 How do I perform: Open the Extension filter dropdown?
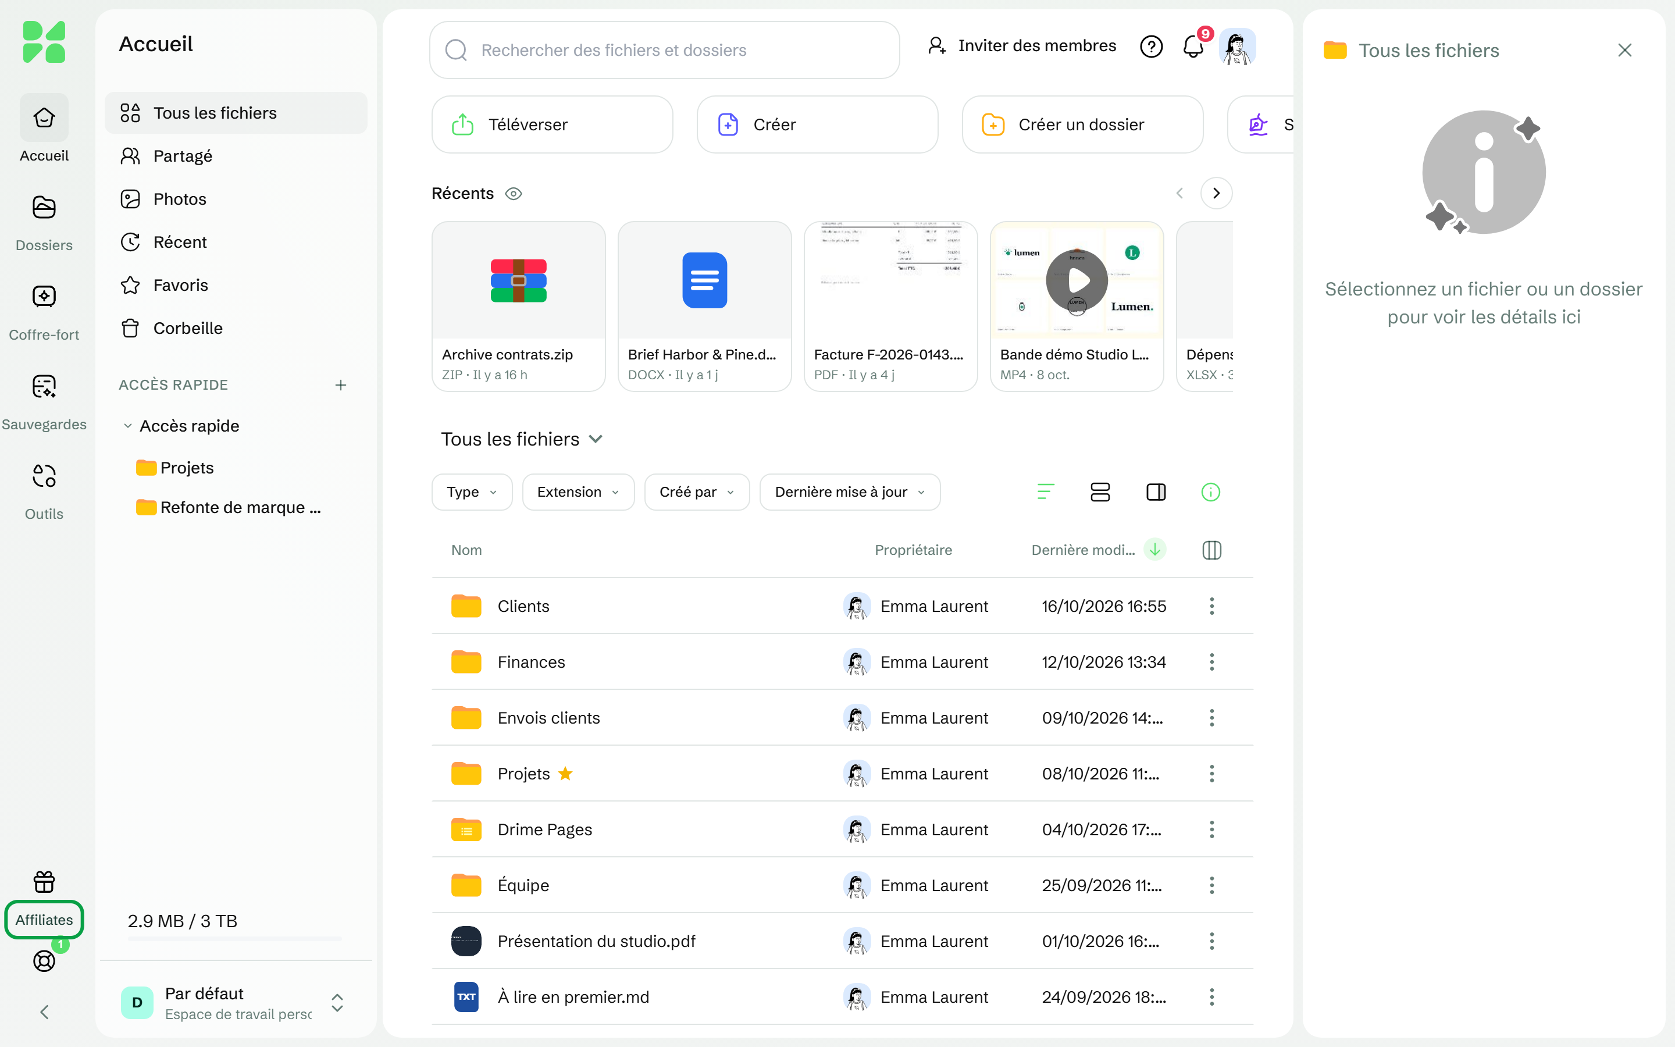578,492
